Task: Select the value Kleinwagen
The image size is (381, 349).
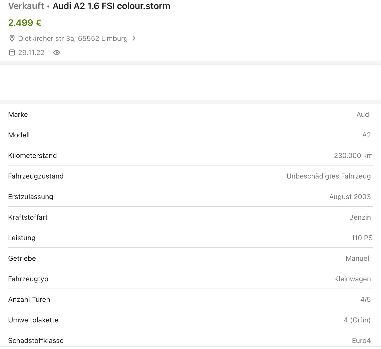Action: point(352,279)
